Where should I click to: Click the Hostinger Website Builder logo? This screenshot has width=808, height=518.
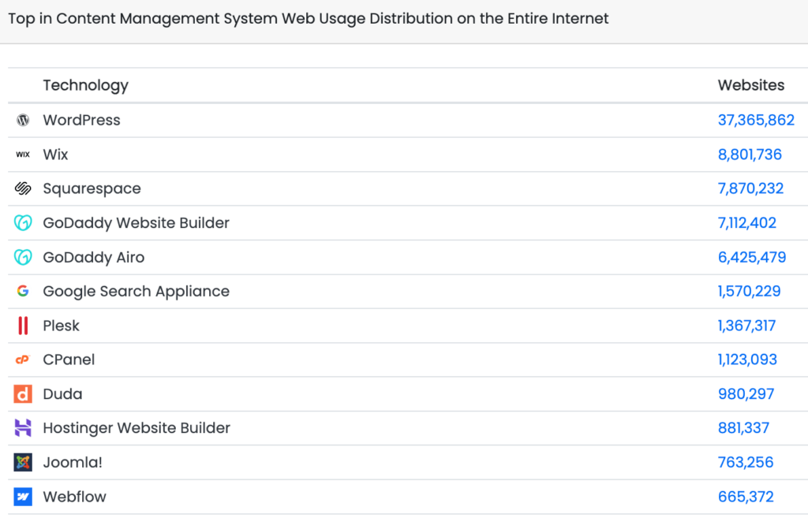[23, 428]
